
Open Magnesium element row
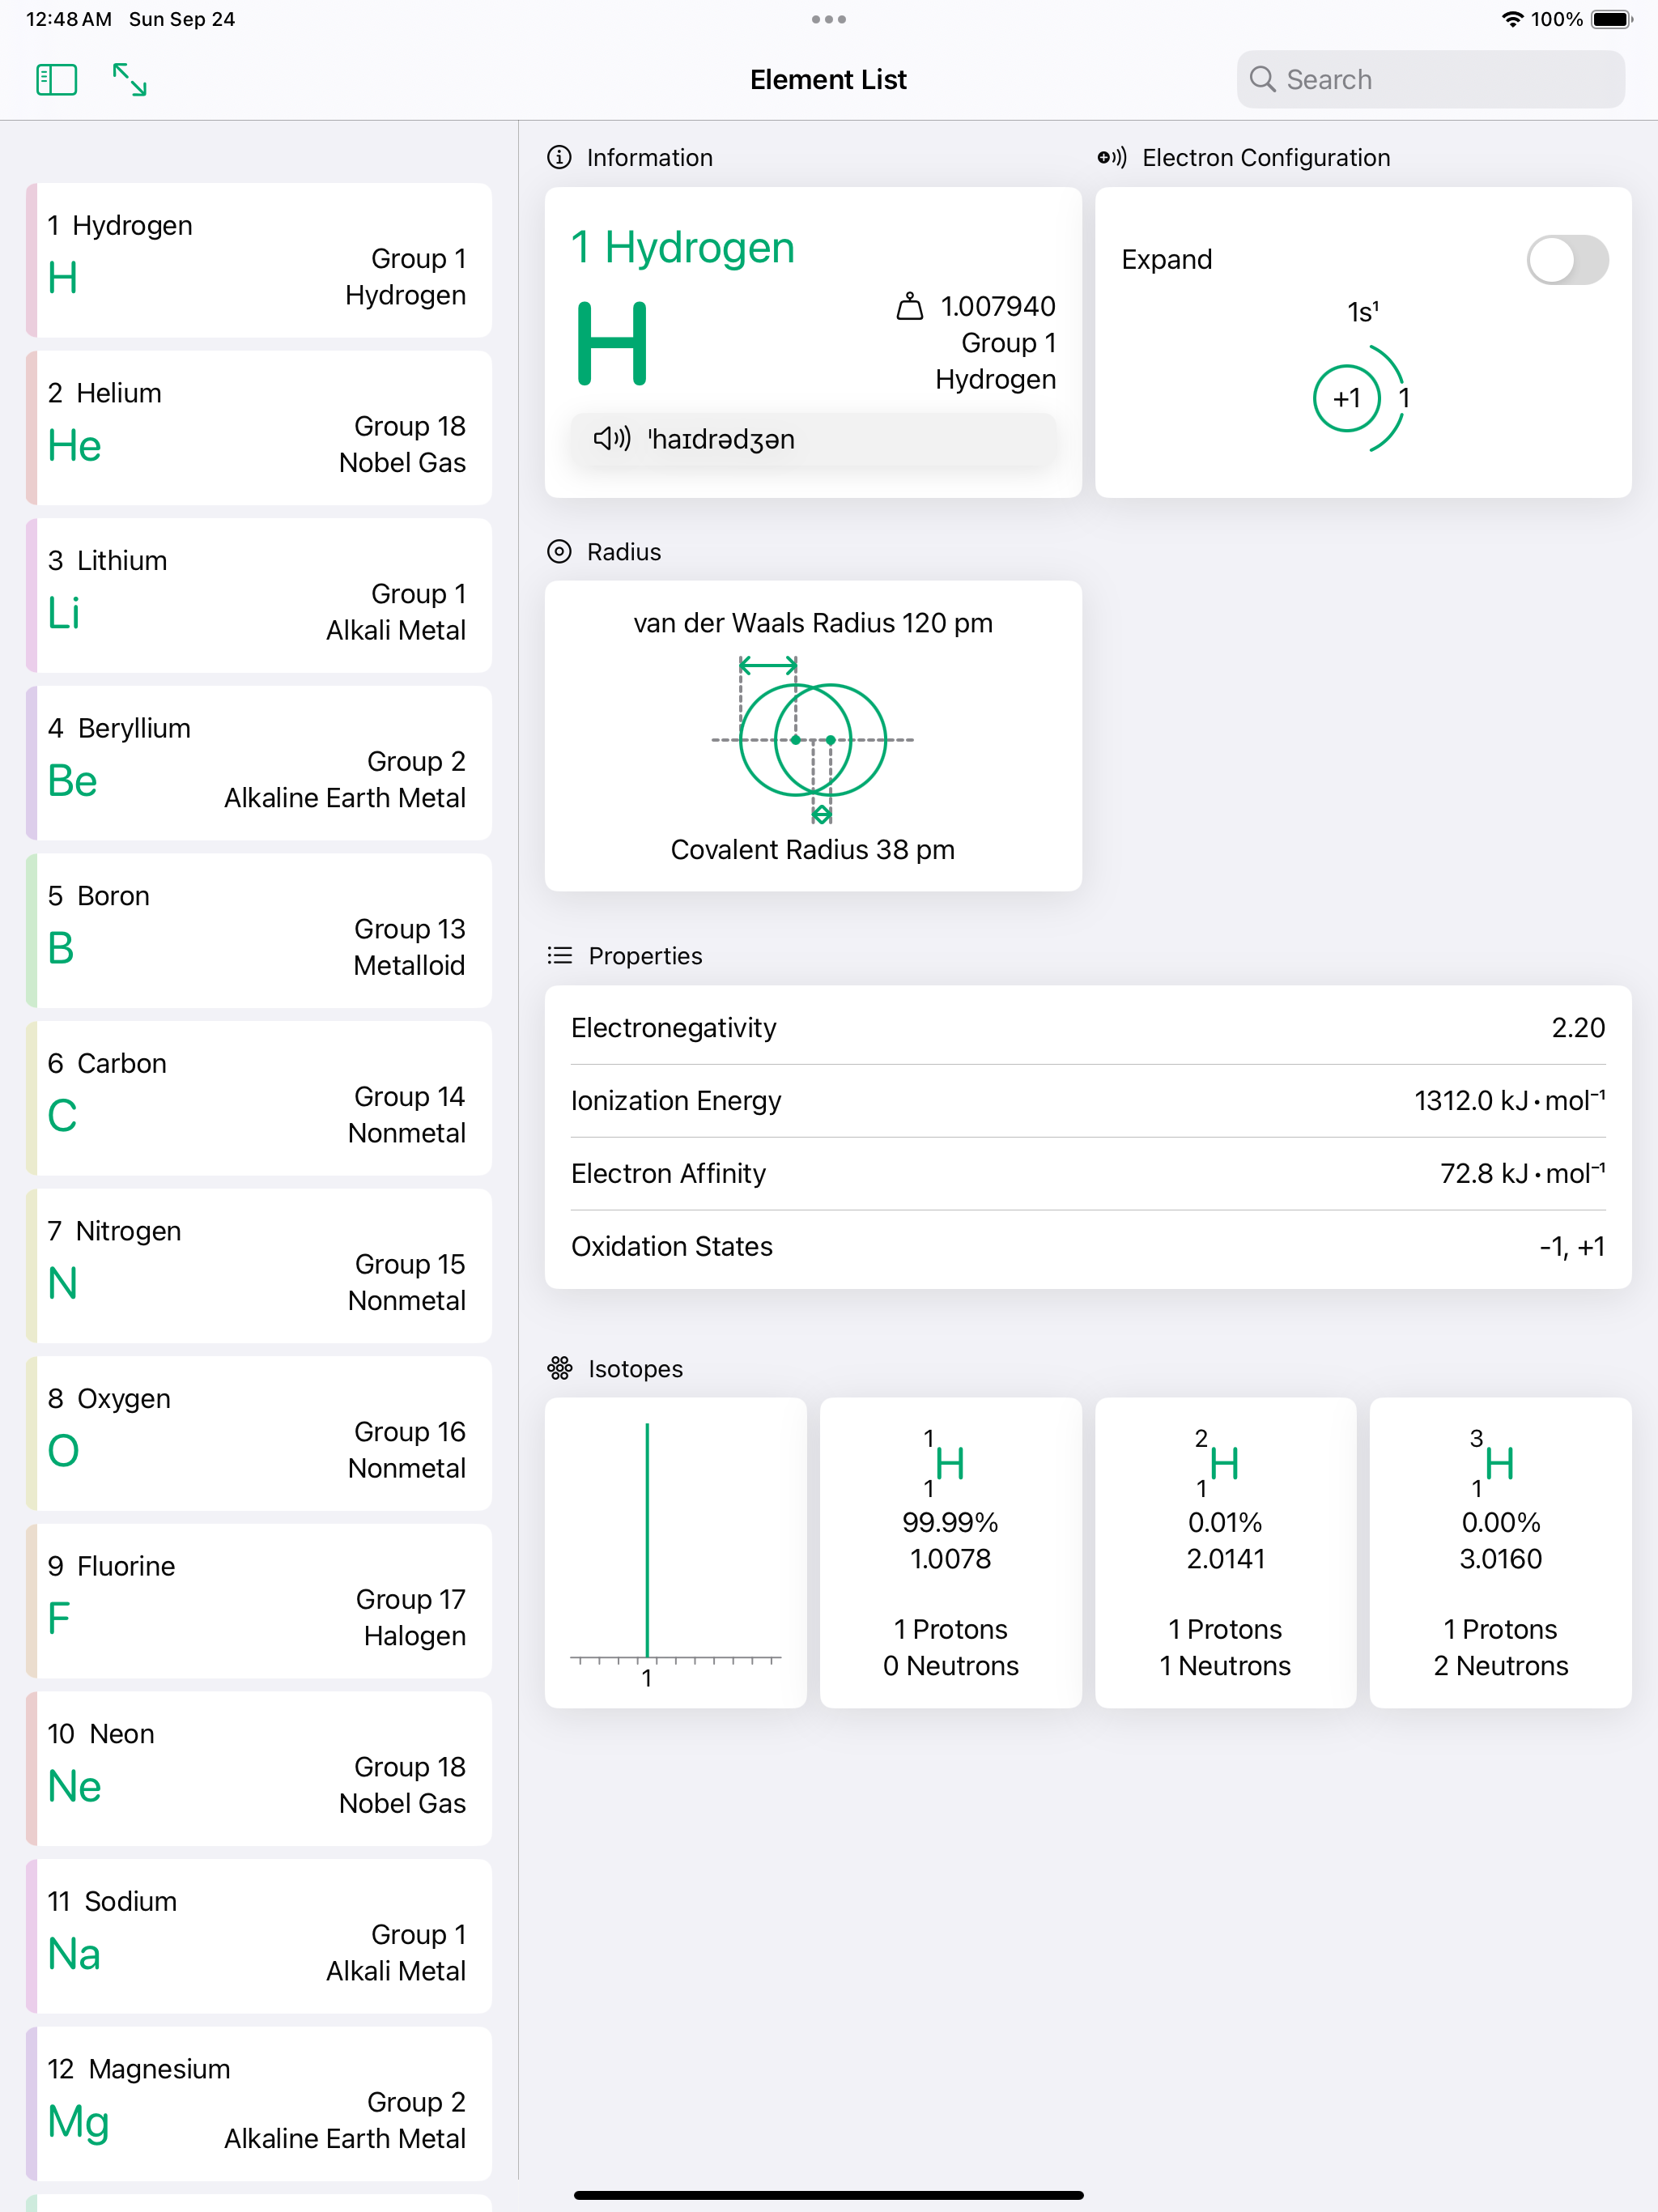[258, 2104]
